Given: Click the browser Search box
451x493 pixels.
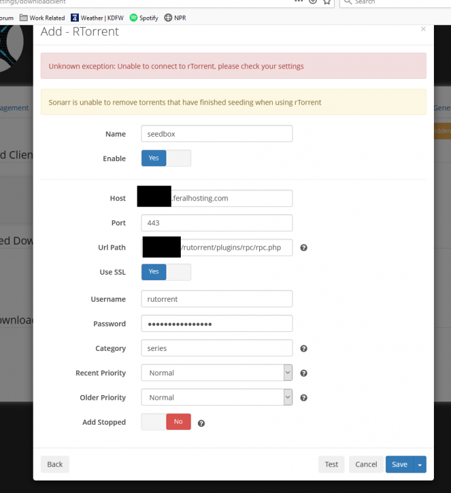Looking at the screenshot, I should tap(396, 3).
